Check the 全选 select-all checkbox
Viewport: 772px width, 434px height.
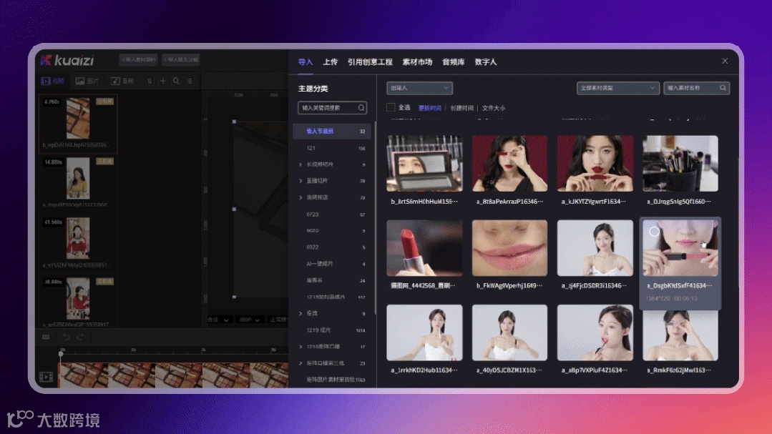click(391, 107)
